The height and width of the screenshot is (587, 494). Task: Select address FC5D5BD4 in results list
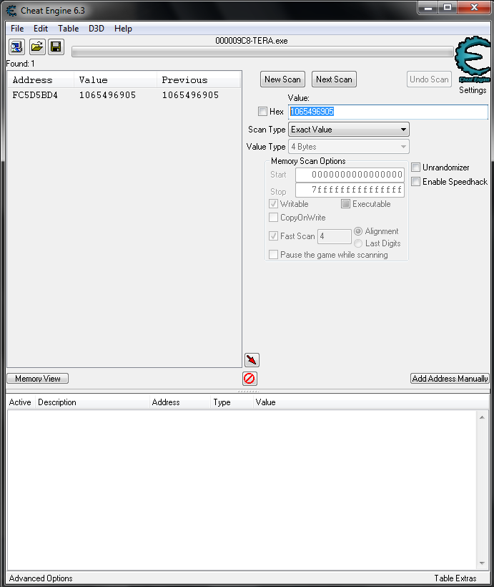(35, 95)
